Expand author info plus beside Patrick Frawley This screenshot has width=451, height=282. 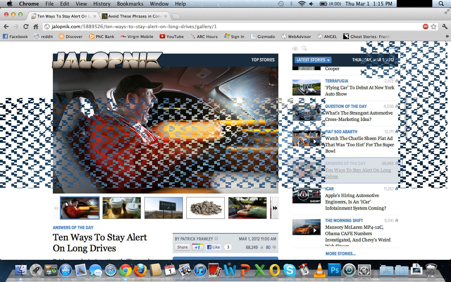pyautogui.click(x=216, y=239)
